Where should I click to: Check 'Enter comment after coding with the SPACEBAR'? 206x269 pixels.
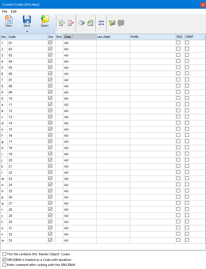[4, 265]
